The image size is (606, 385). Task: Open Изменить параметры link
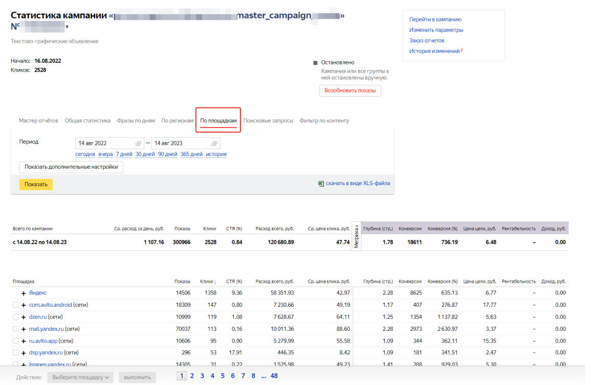click(x=436, y=30)
